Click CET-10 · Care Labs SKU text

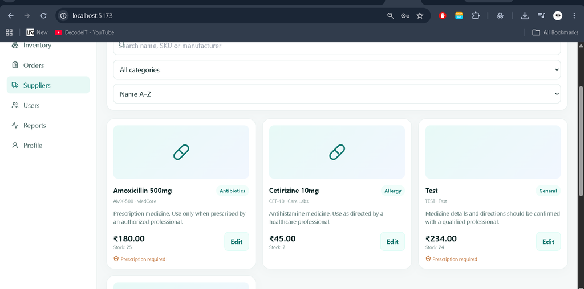(x=289, y=201)
